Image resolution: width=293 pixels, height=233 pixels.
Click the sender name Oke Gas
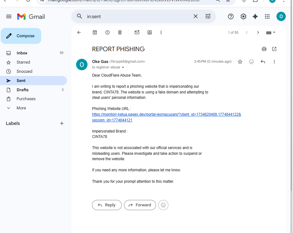pos(100,61)
